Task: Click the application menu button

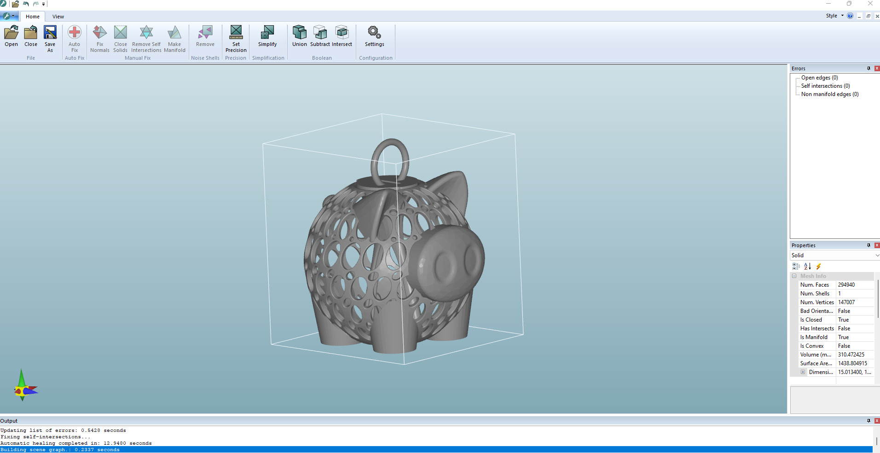Action: click(x=9, y=16)
